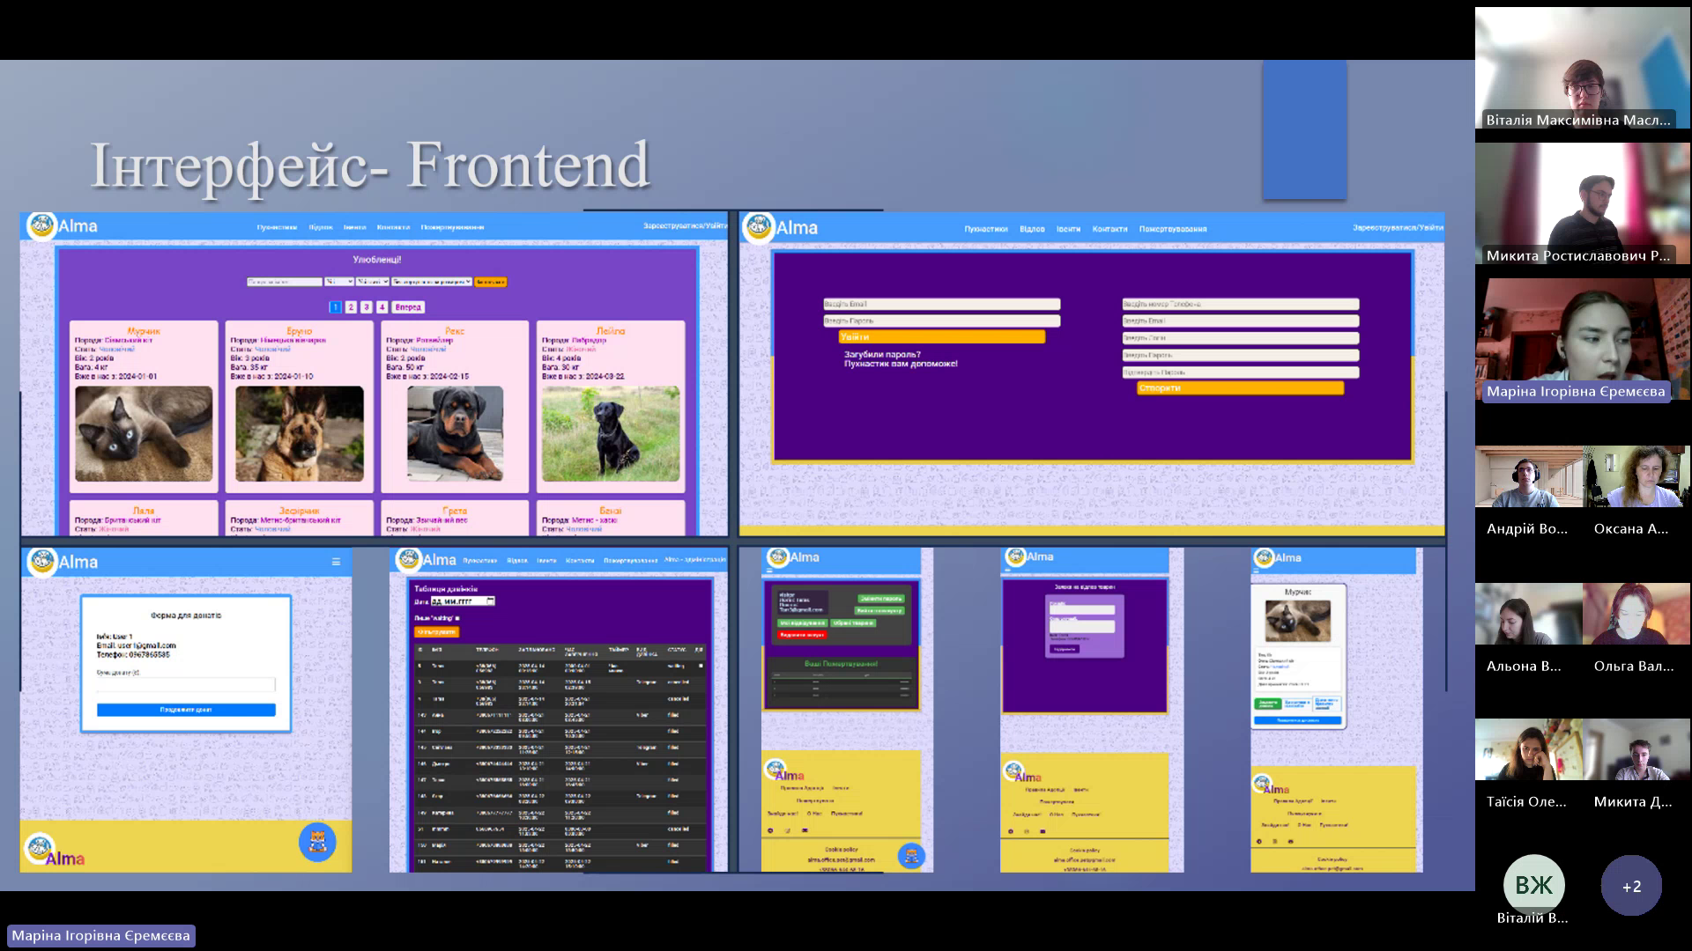Open Пухнастики in the login page navigation

(x=985, y=229)
